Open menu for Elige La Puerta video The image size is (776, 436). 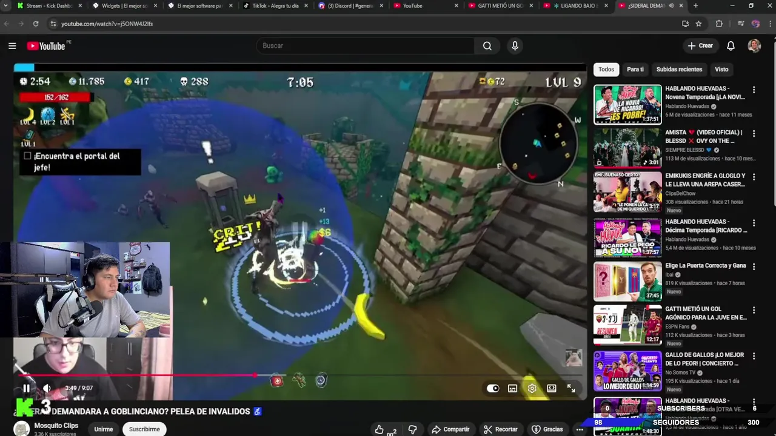754,266
